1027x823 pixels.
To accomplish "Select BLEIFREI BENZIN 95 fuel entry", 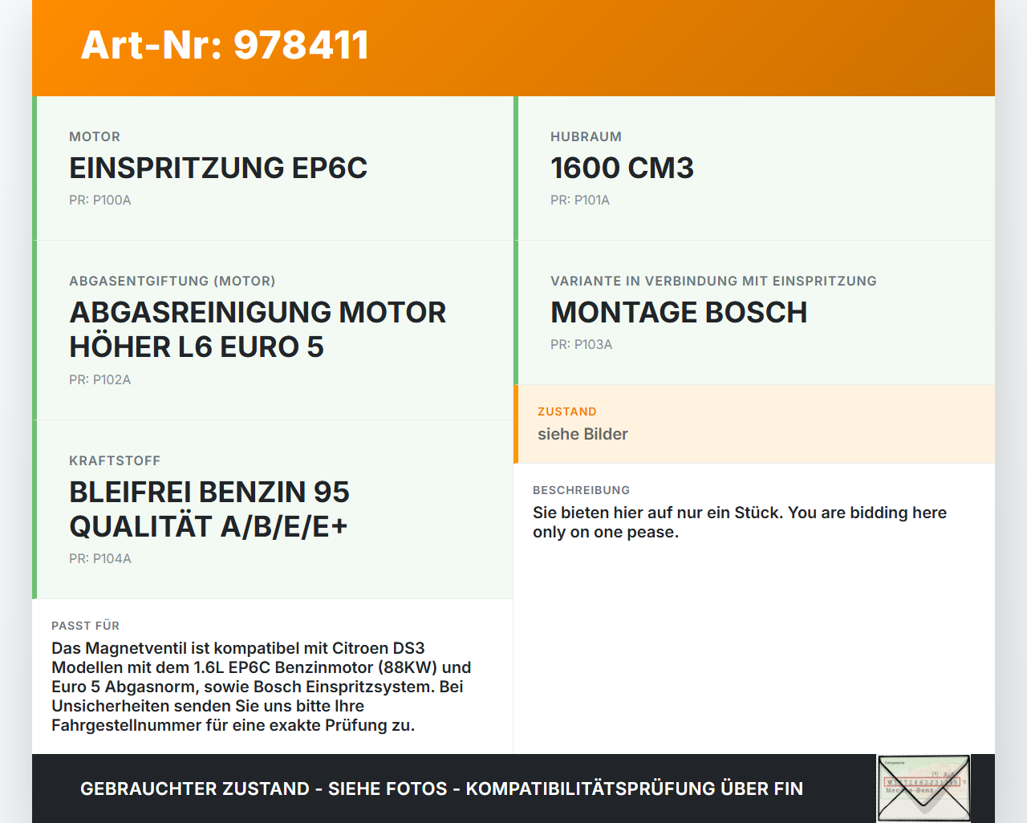I will point(209,509).
